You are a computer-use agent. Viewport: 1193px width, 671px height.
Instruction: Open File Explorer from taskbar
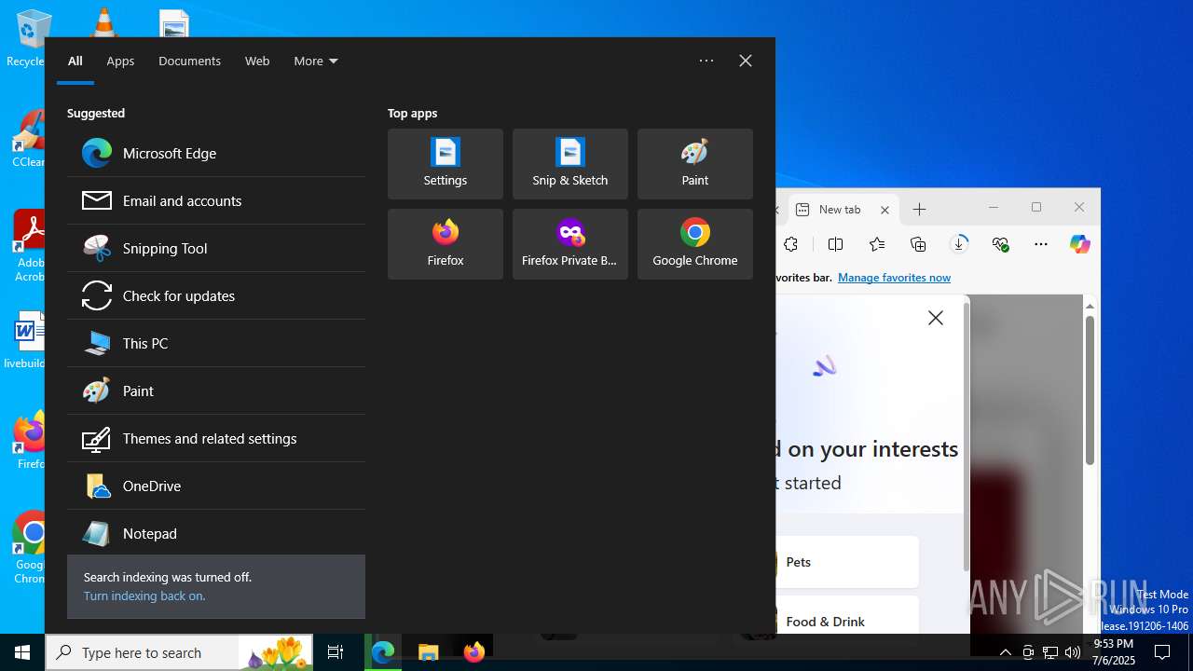point(428,652)
